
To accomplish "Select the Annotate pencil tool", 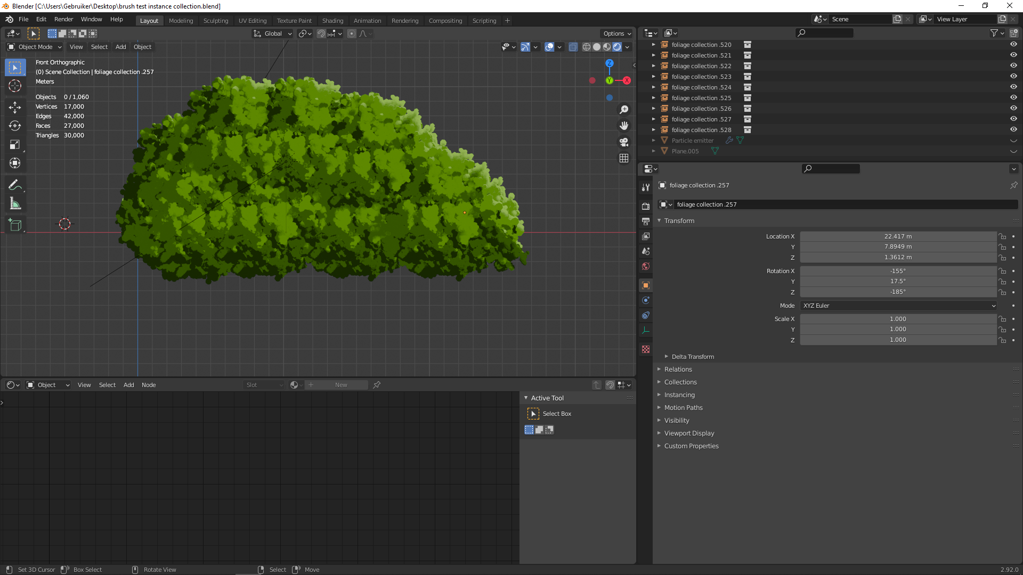I will coord(15,185).
